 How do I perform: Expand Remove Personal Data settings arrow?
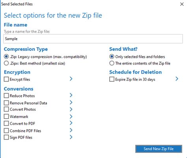(71, 102)
